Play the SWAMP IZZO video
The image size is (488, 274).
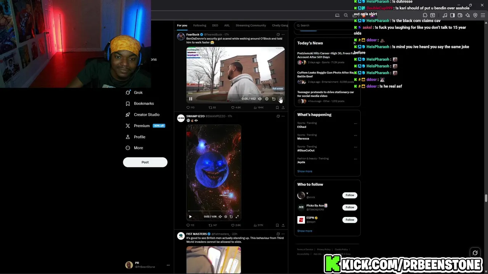190,217
